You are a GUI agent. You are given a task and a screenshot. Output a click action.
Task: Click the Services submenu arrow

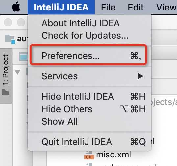(x=140, y=76)
